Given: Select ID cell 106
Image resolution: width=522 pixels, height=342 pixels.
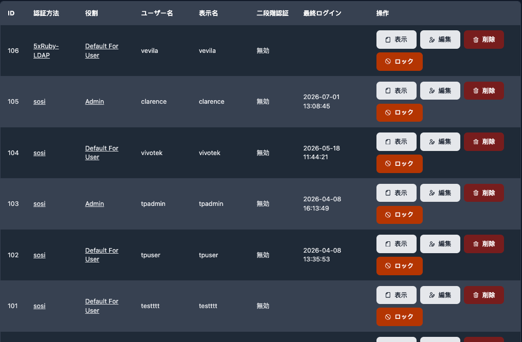Looking at the screenshot, I should click(x=13, y=51).
